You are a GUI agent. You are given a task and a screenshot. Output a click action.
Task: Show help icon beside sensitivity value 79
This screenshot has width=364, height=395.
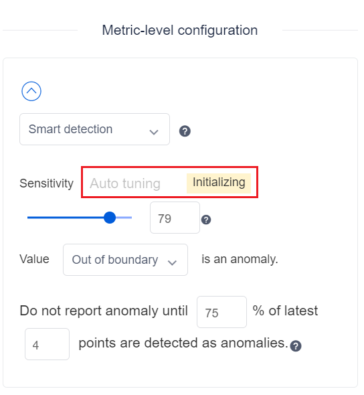click(x=206, y=220)
